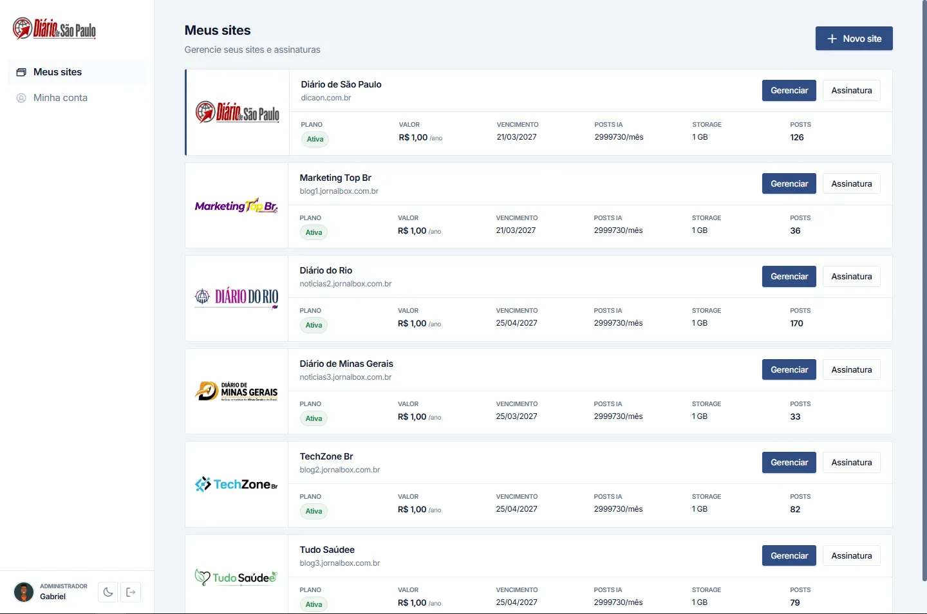Click Gerenciar for Diário de São Paulo

point(789,91)
